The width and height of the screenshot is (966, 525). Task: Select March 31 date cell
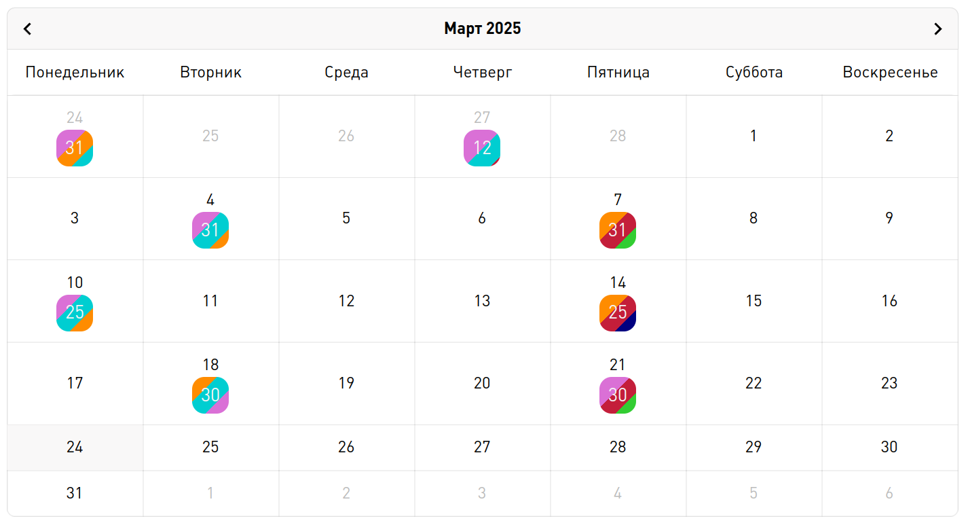[75, 493]
